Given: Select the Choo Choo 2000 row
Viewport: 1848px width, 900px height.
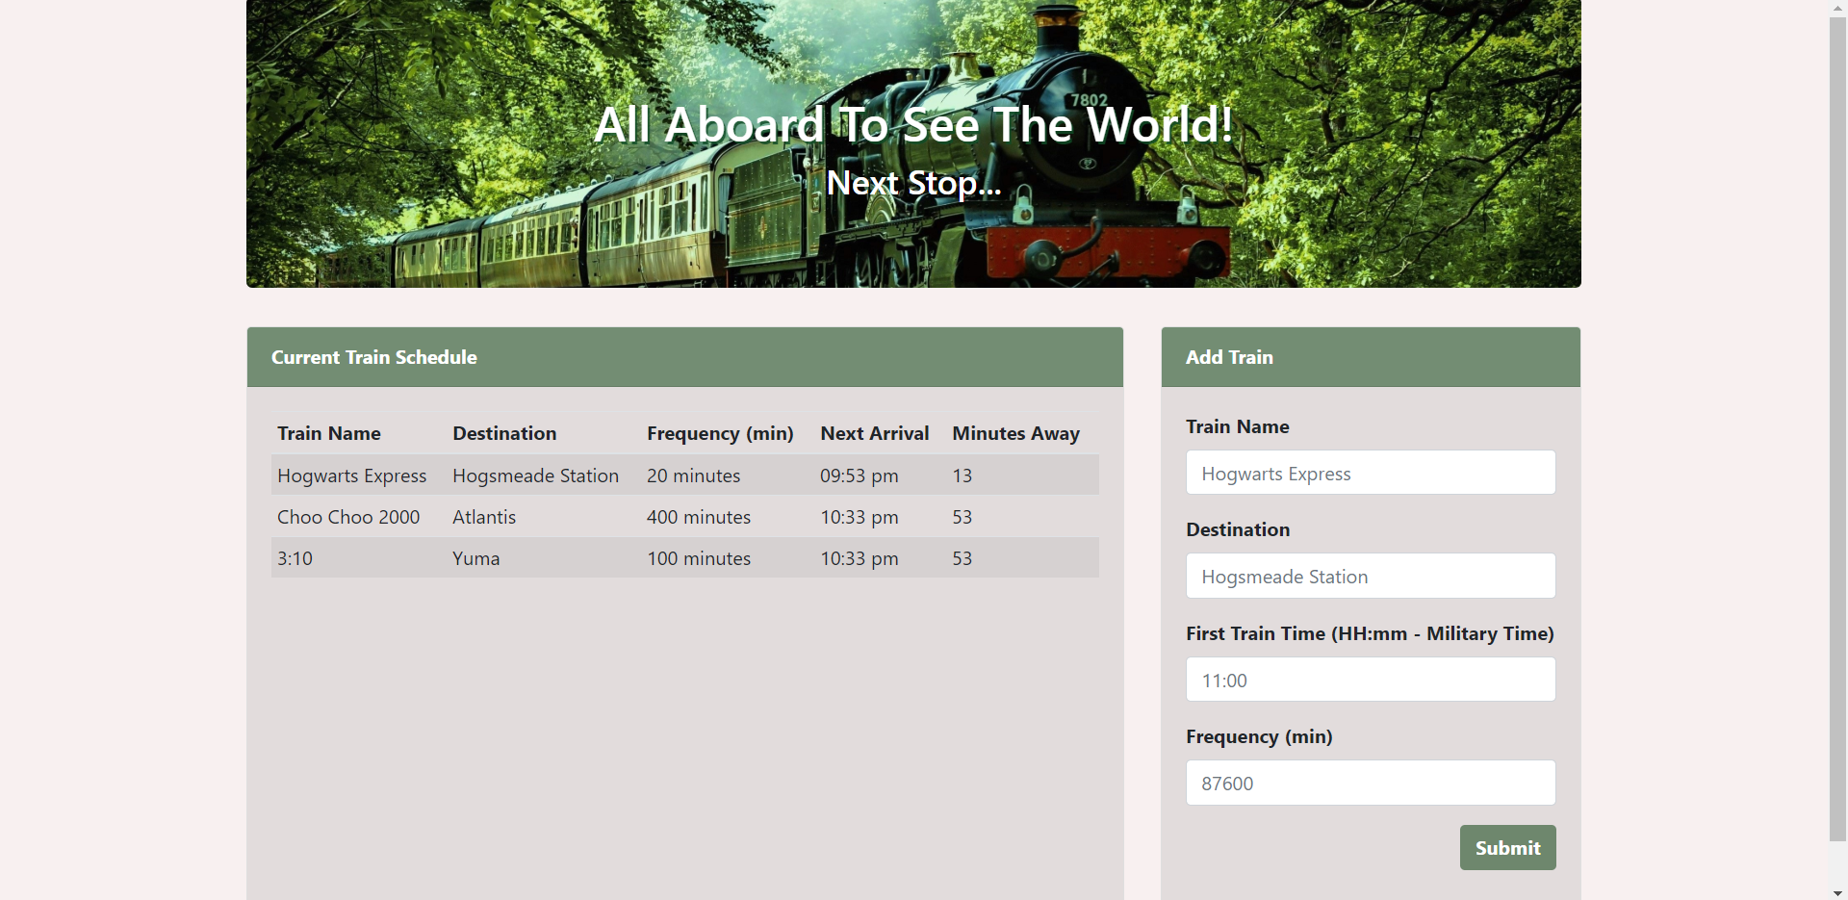Looking at the screenshot, I should pyautogui.click(x=684, y=517).
